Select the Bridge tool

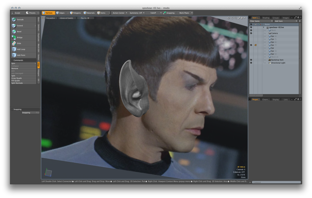(23, 37)
